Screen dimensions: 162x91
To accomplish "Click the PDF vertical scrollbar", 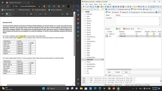I will point(74,35).
